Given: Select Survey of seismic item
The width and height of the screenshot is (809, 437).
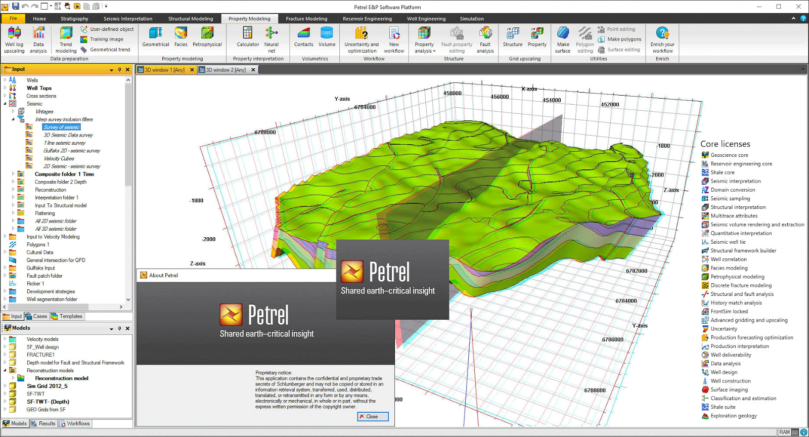Looking at the screenshot, I should tap(61, 127).
